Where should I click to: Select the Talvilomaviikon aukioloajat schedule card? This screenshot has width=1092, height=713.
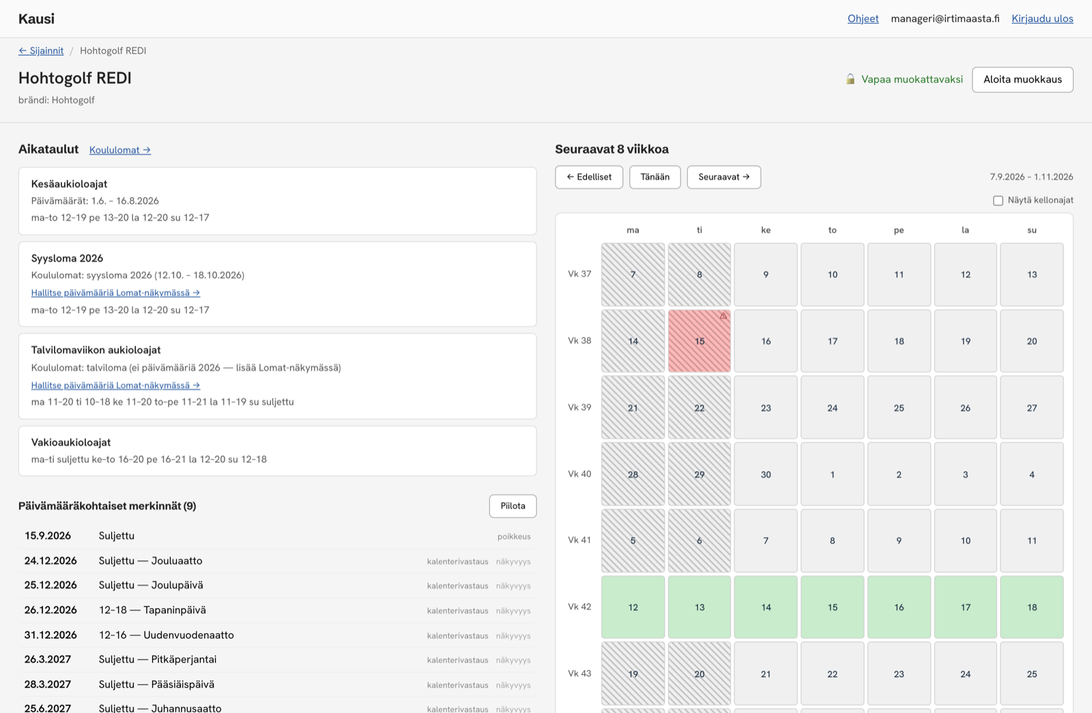tap(277, 376)
